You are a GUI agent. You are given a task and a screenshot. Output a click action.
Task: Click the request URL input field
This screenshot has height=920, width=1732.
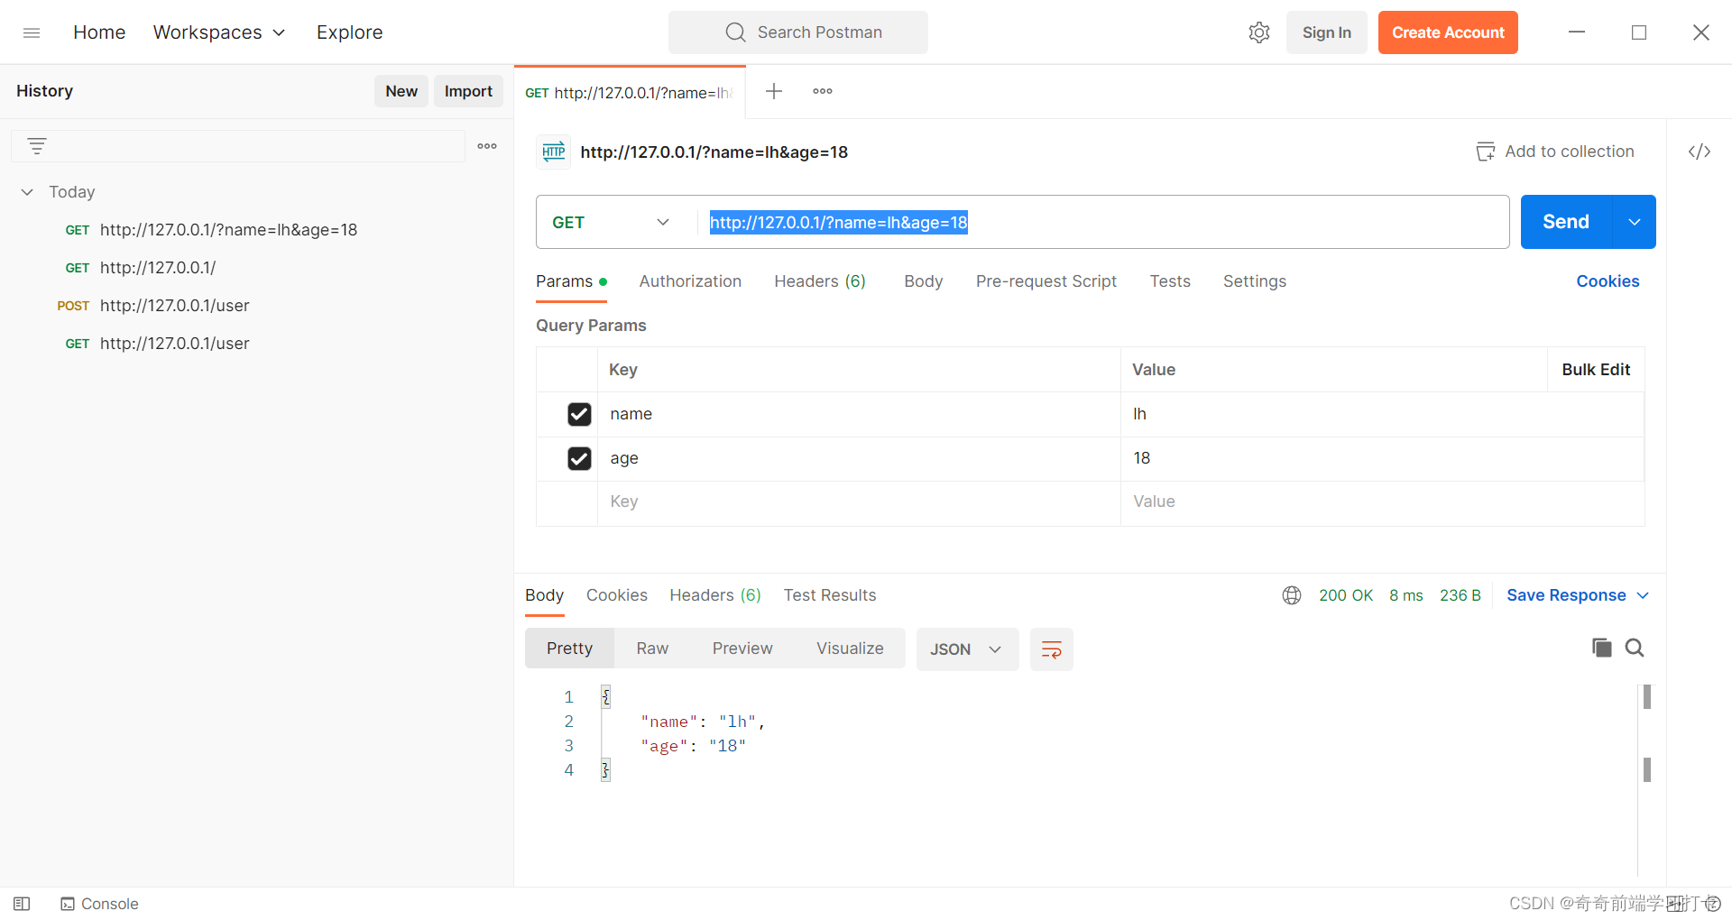click(x=1102, y=222)
